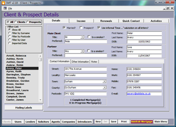Screen dimensions: 176x127
Task: Switch to the Details tab
Action: [56, 20]
